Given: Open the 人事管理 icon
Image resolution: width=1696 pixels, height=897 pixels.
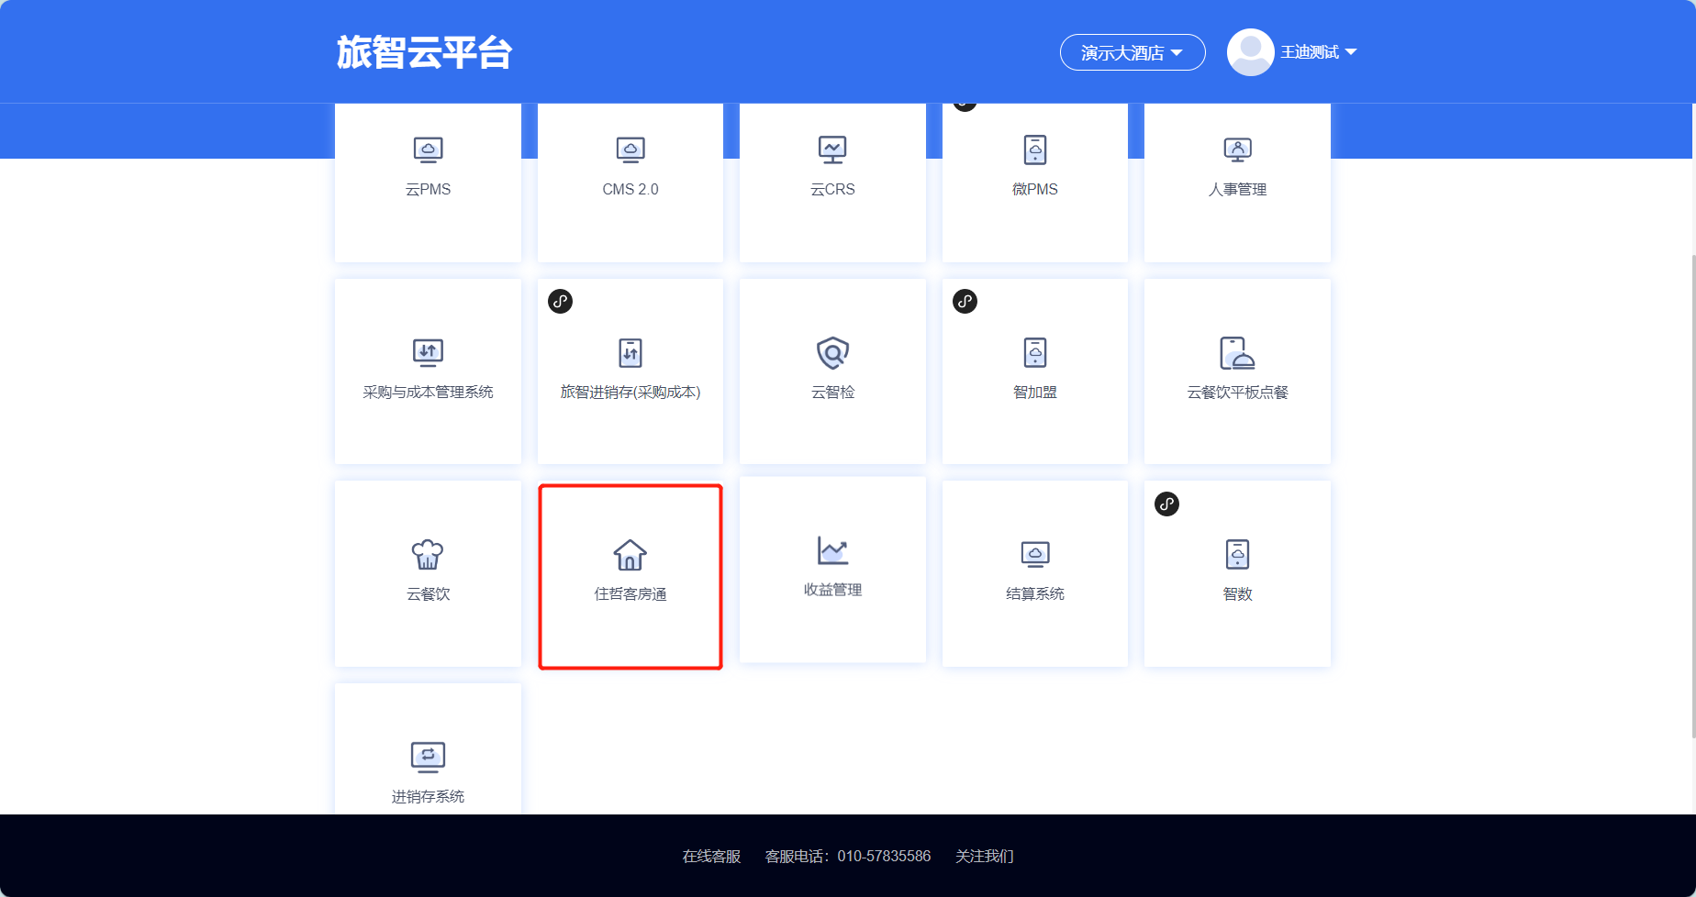Looking at the screenshot, I should pyautogui.click(x=1237, y=149).
